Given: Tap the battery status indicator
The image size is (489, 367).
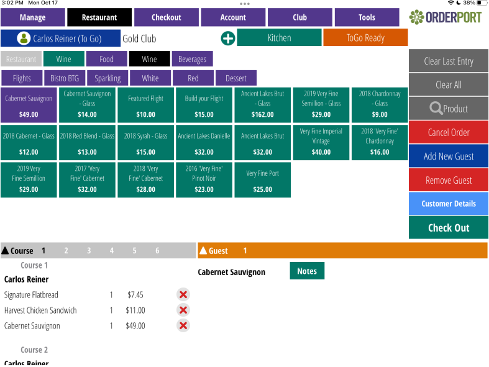Looking at the screenshot, I should point(482,3).
